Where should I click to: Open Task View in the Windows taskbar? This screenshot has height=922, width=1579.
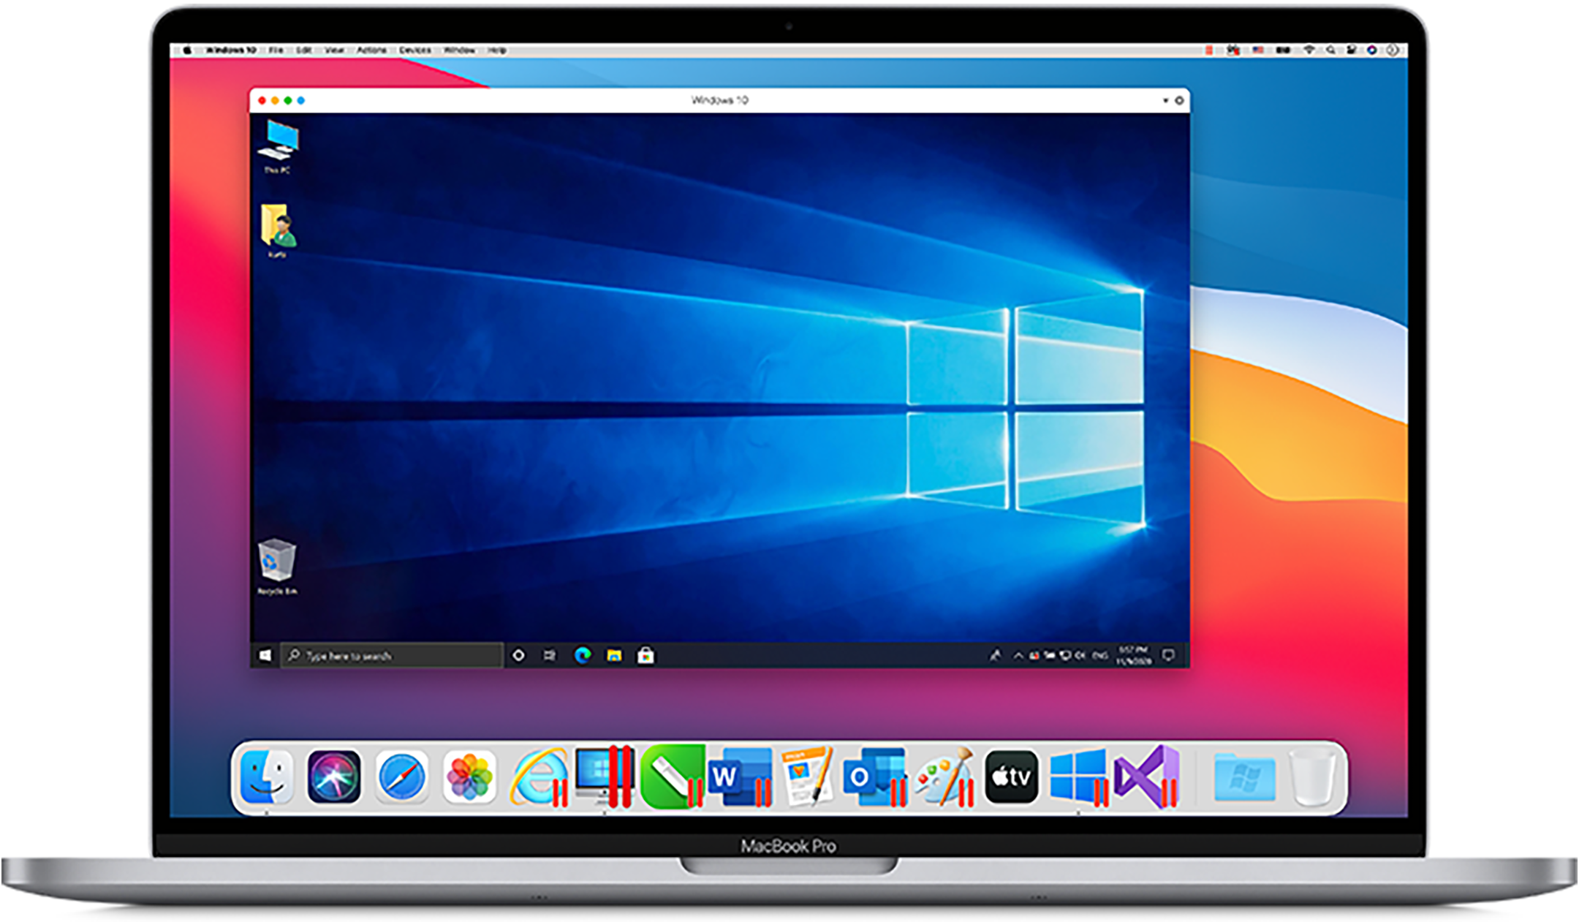(x=550, y=655)
